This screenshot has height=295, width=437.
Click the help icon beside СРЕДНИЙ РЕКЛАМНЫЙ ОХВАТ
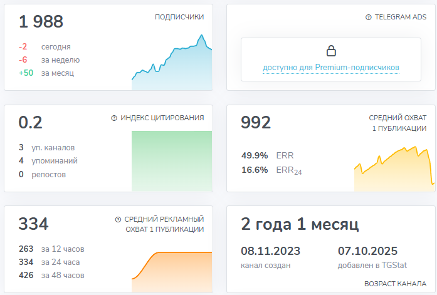(x=118, y=219)
